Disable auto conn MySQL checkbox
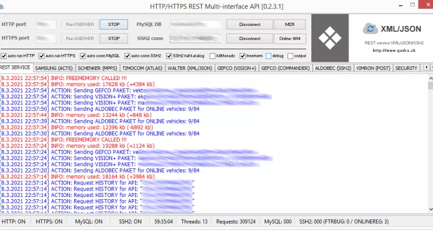Viewport: 433px width, 230px height. click(x=83, y=56)
